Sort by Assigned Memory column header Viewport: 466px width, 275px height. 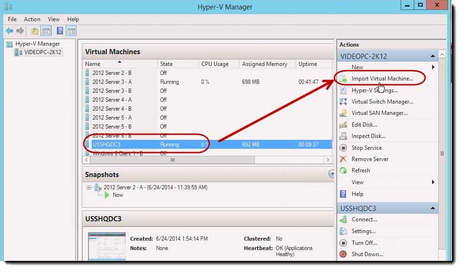268,64
